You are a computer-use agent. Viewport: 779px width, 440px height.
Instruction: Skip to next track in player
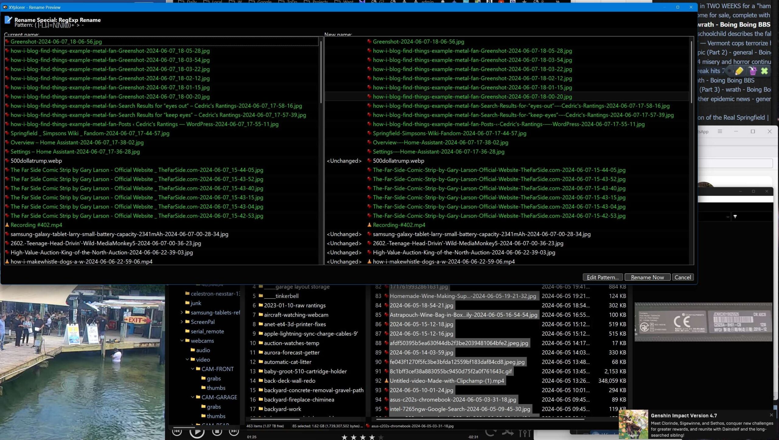click(x=234, y=431)
